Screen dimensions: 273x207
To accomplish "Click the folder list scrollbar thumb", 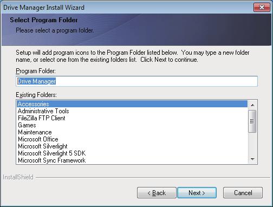I will point(252,121).
